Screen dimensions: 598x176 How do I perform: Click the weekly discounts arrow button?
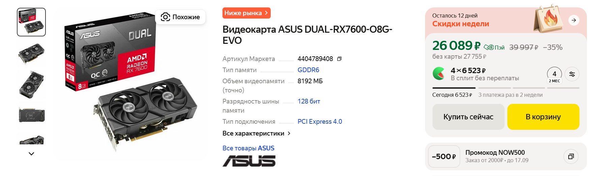pyautogui.click(x=573, y=20)
